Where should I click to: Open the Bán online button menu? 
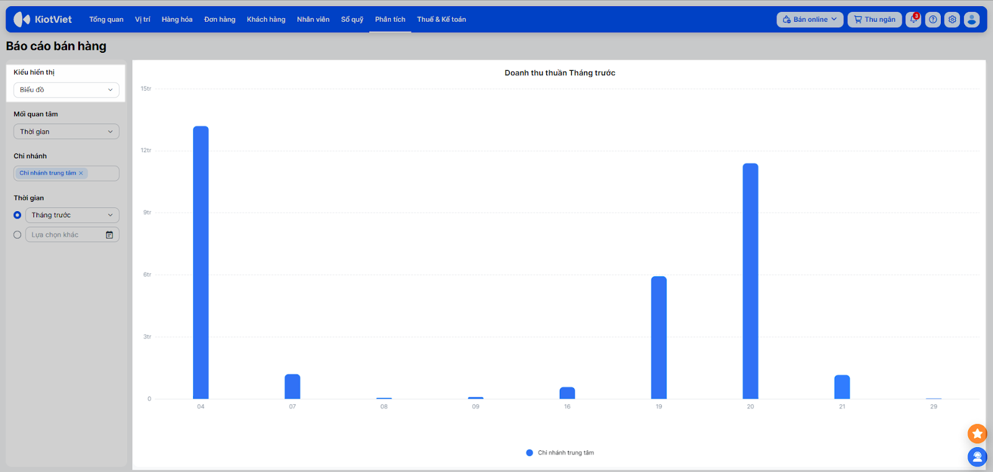pyautogui.click(x=809, y=20)
